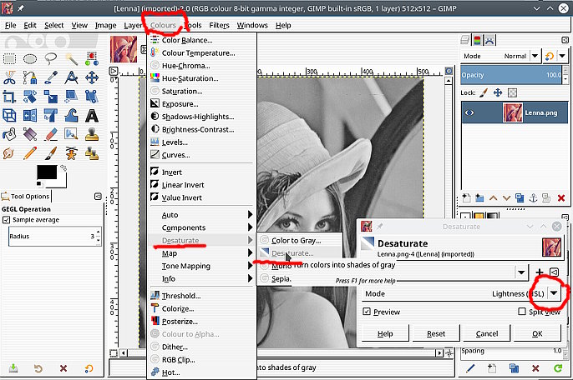Image resolution: width=573 pixels, height=380 pixels.
Task: Click the duplicate layer icon
Action: (520, 198)
